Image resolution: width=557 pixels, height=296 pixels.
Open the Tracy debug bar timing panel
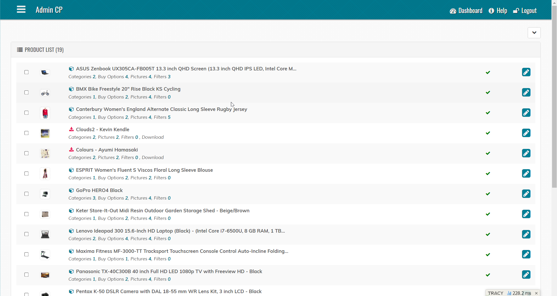(x=519, y=293)
